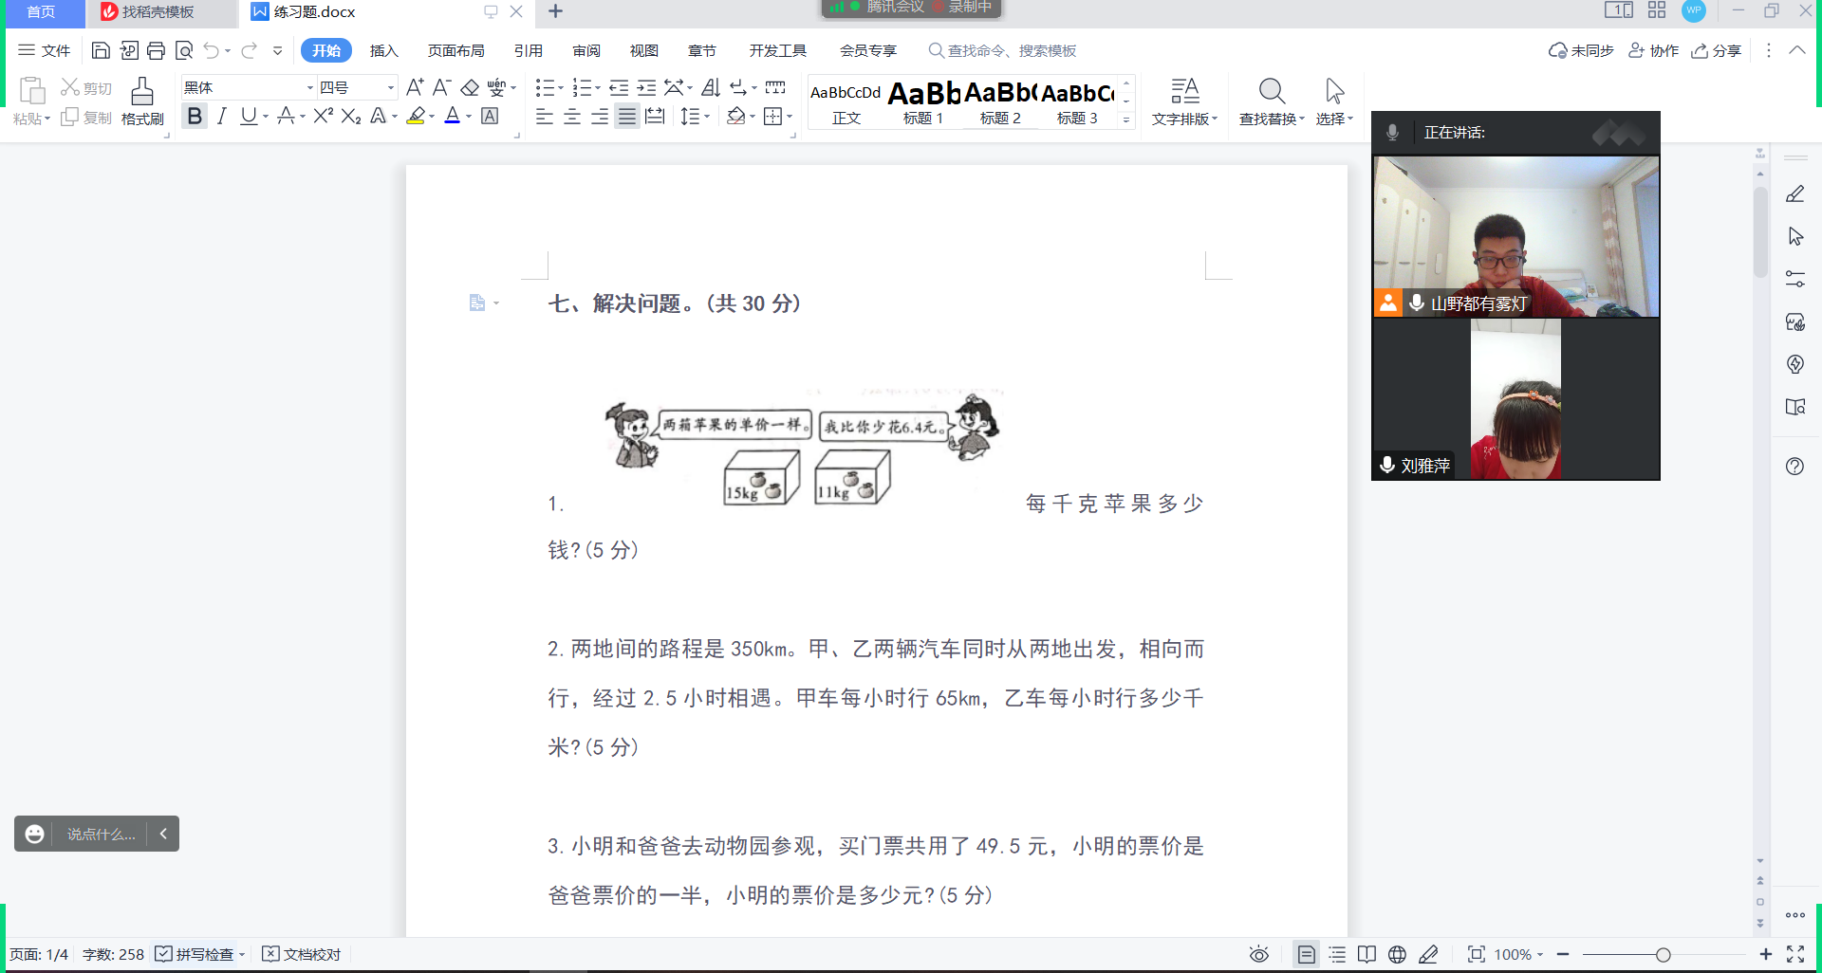
Task: Center align the paragraph
Action: [x=572, y=117]
